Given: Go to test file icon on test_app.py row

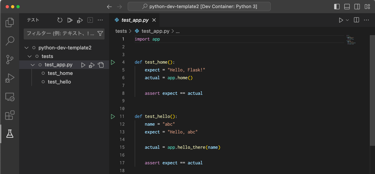Looking at the screenshot, I should (101, 65).
